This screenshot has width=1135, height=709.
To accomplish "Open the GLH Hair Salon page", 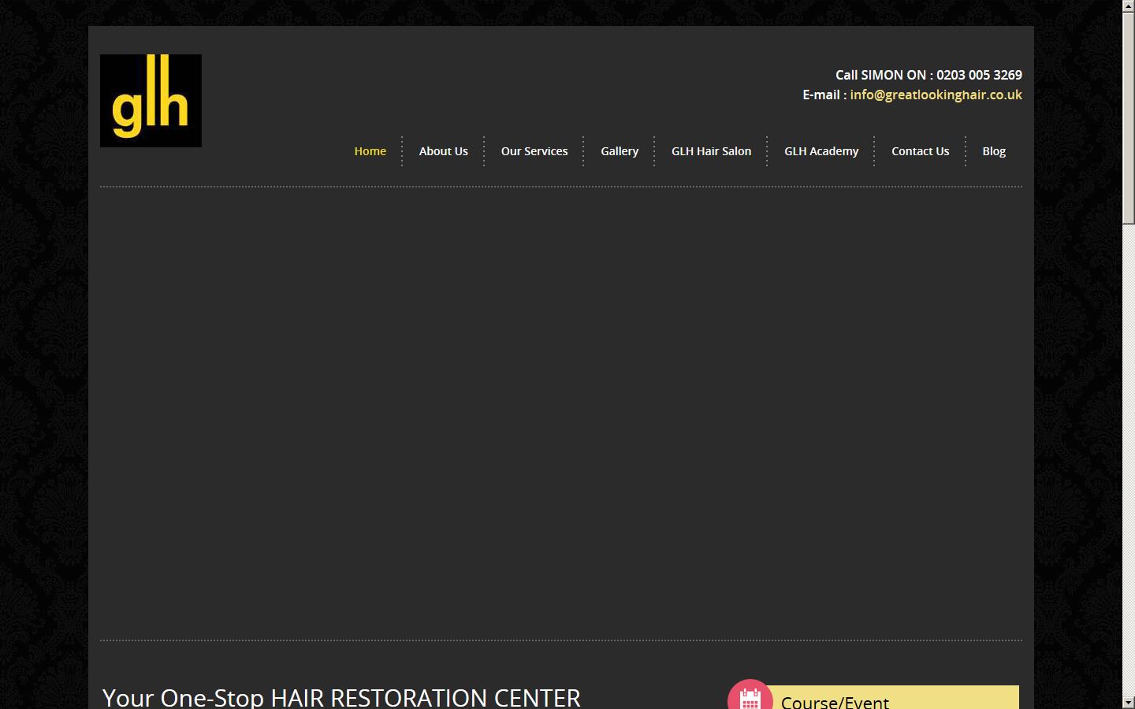I will tap(711, 151).
